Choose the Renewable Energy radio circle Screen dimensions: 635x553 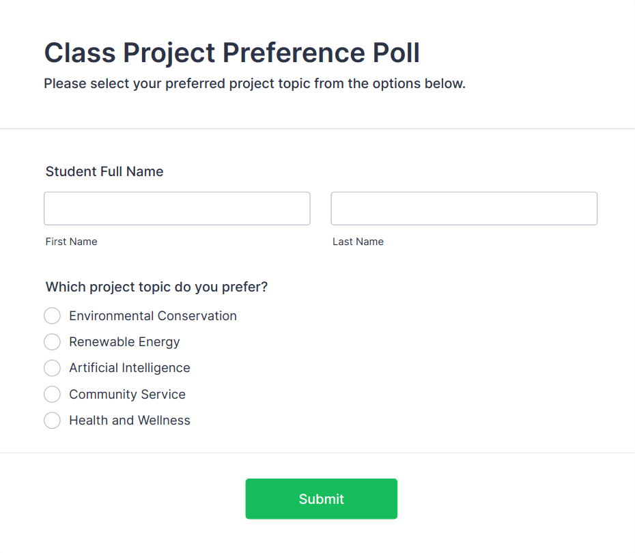tap(53, 342)
